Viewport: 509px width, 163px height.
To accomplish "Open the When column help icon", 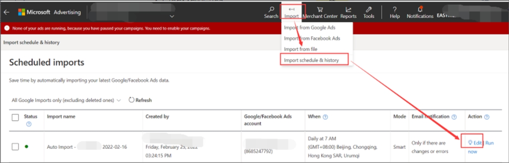I will coord(325,117).
